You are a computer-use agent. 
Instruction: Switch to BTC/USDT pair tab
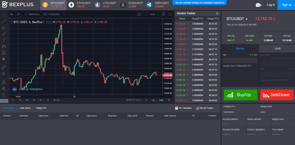click(53, 5)
